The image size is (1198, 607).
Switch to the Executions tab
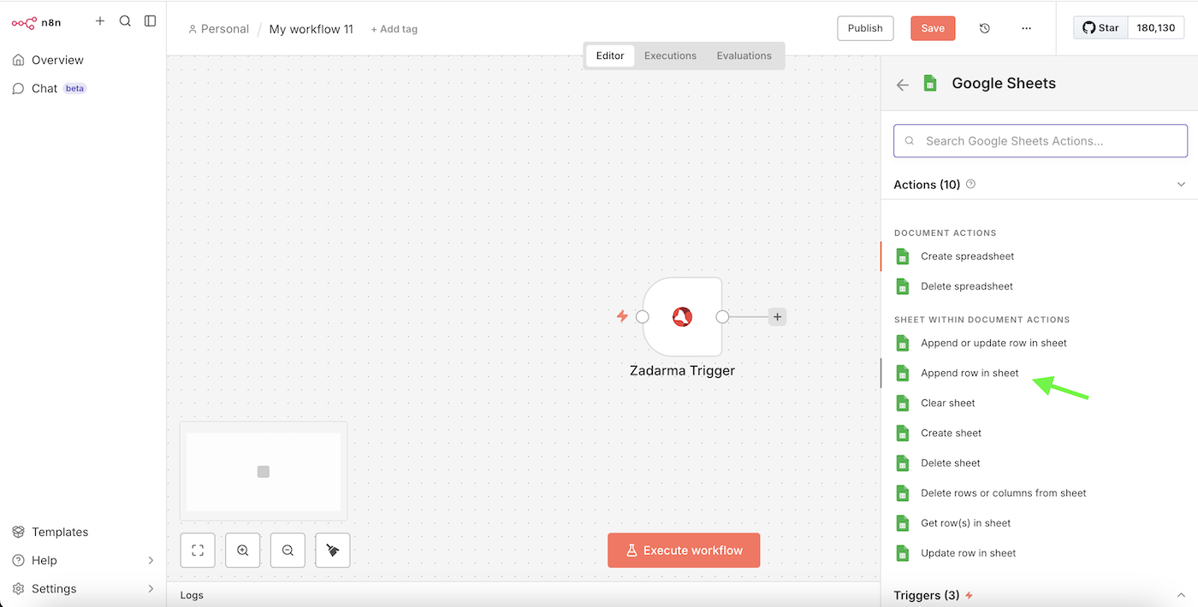670,56
